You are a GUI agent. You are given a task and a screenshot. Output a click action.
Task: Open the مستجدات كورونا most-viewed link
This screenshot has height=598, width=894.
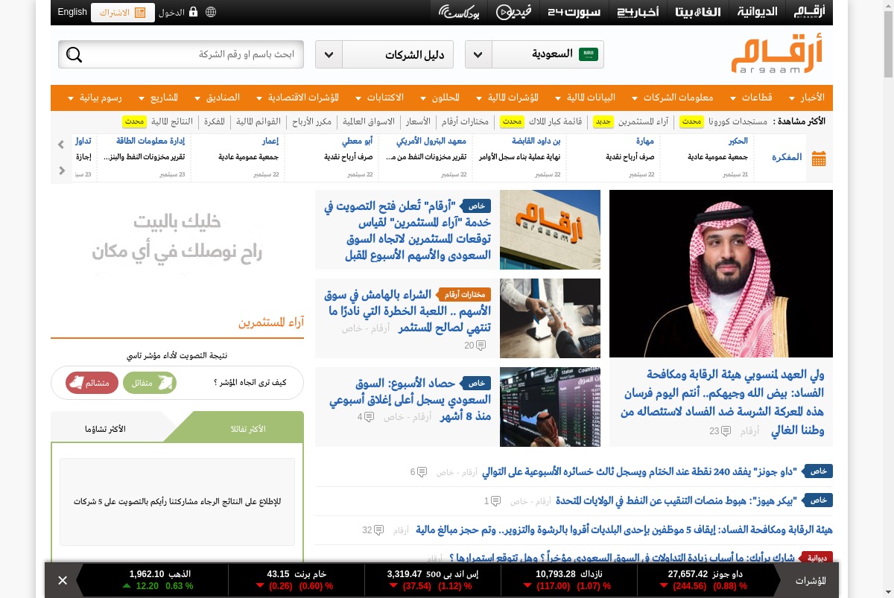click(738, 121)
